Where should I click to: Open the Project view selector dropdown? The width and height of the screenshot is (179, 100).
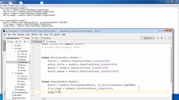(x=11, y=42)
